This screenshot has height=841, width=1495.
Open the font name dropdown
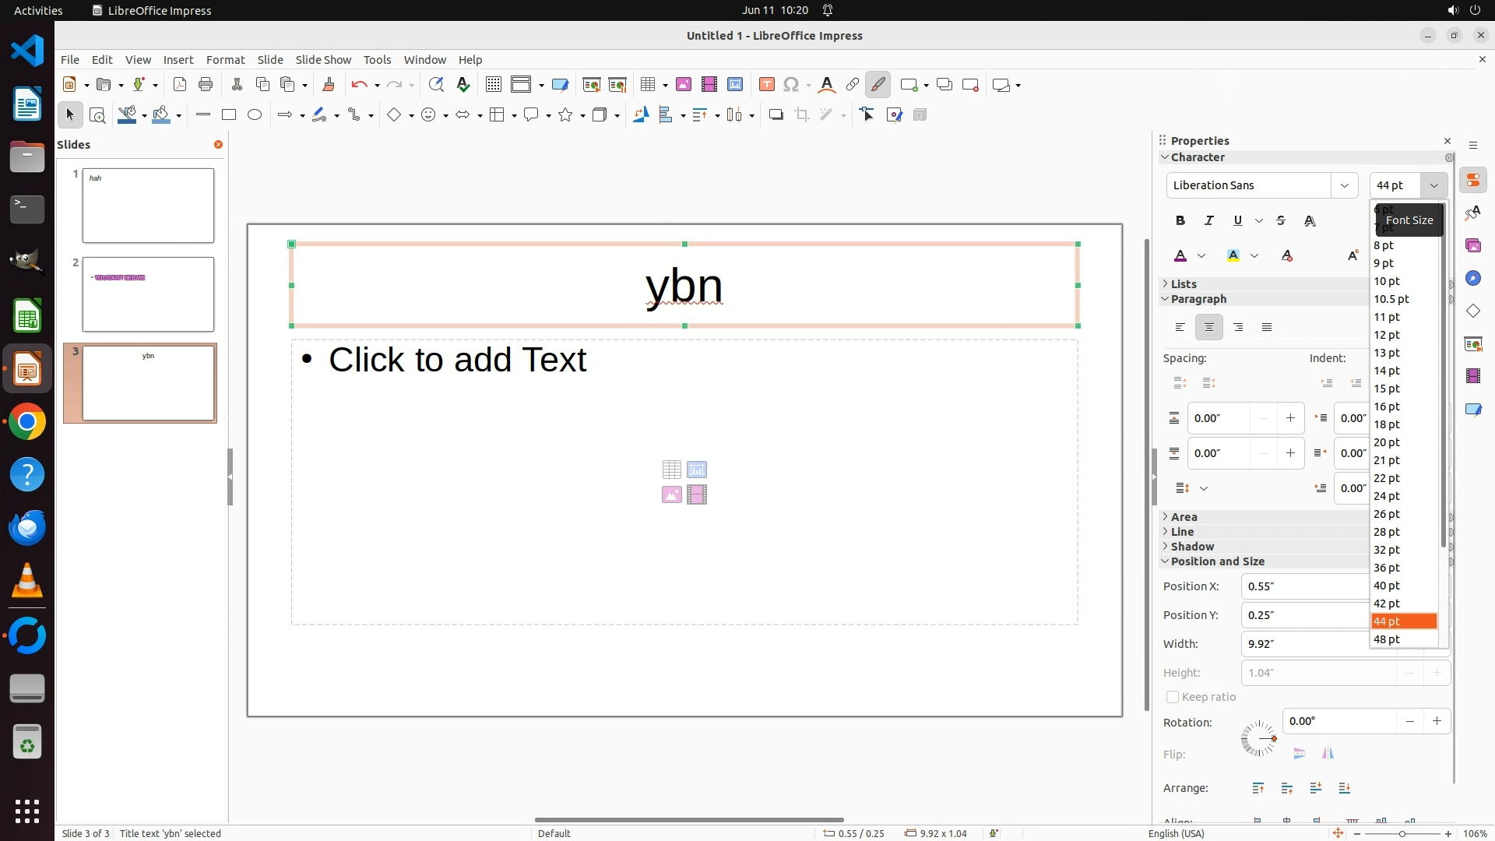(x=1344, y=185)
